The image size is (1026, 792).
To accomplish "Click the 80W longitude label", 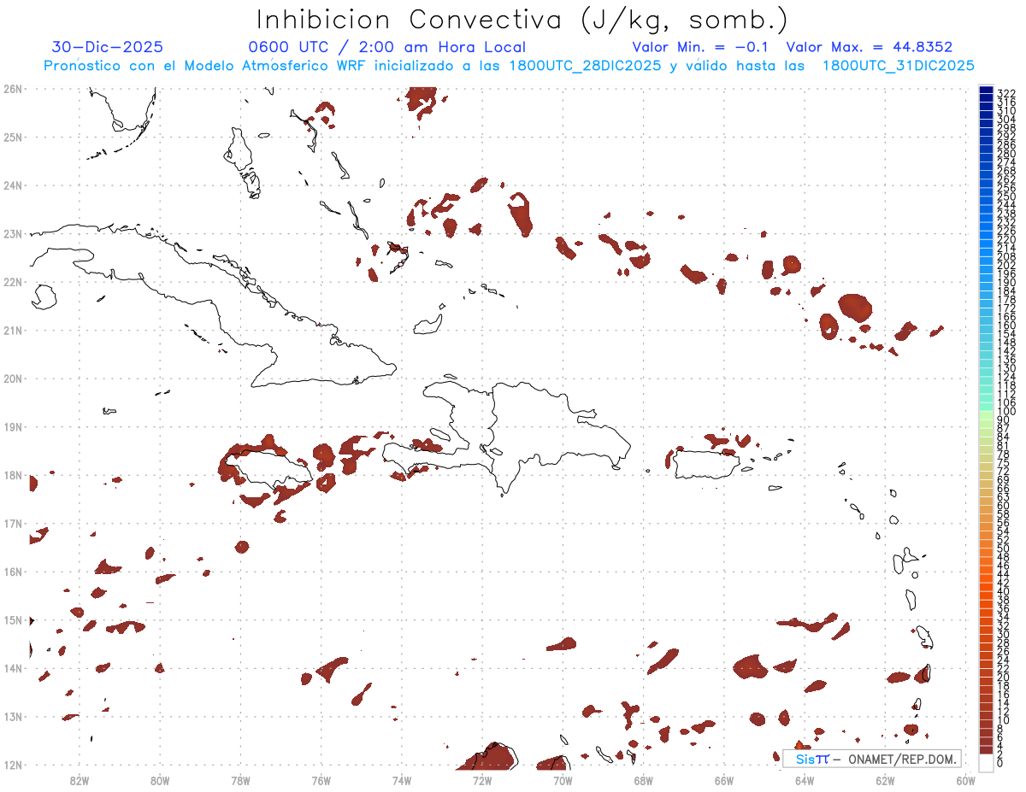I will (x=160, y=780).
